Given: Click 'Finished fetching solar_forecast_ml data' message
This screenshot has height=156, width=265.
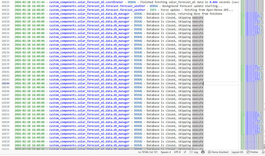Looking at the screenshot, I should tap(172, 2).
